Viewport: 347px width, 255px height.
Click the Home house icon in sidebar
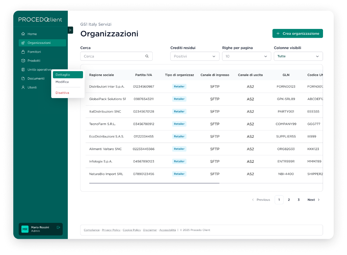pos(23,34)
